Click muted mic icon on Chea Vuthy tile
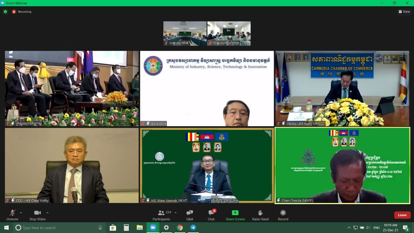The width and height of the screenshot is (414, 233). click(x=8, y=201)
